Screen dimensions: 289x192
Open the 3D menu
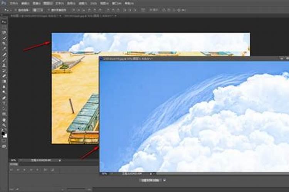(x=94, y=3)
